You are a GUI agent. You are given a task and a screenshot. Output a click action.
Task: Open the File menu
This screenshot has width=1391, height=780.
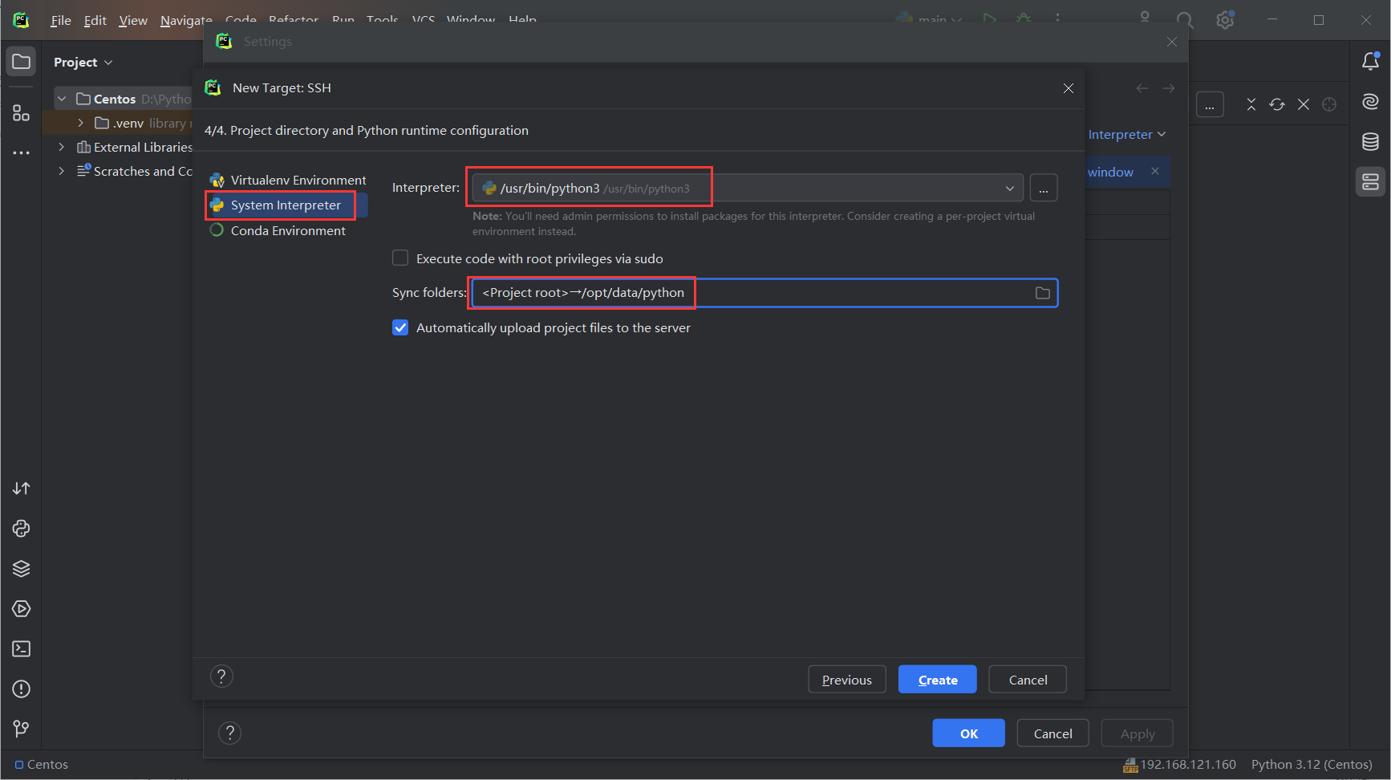[60, 20]
